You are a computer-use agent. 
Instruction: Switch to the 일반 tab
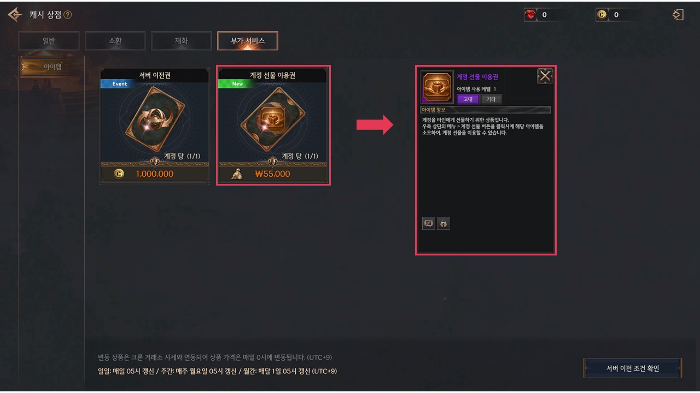click(49, 41)
